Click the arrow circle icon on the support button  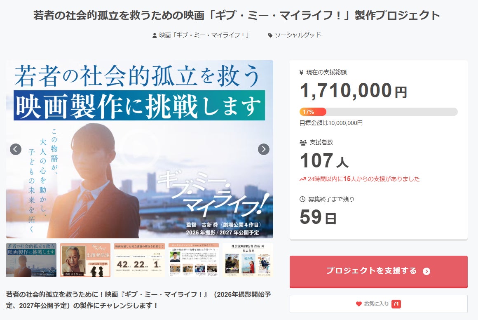click(426, 271)
